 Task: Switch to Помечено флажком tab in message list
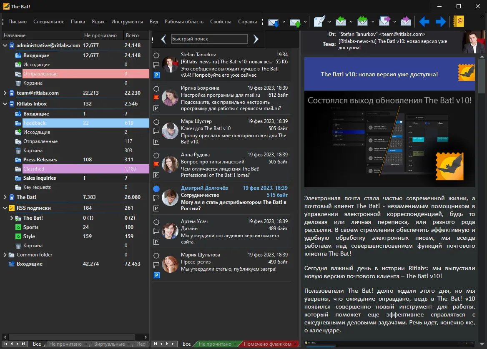click(x=267, y=344)
